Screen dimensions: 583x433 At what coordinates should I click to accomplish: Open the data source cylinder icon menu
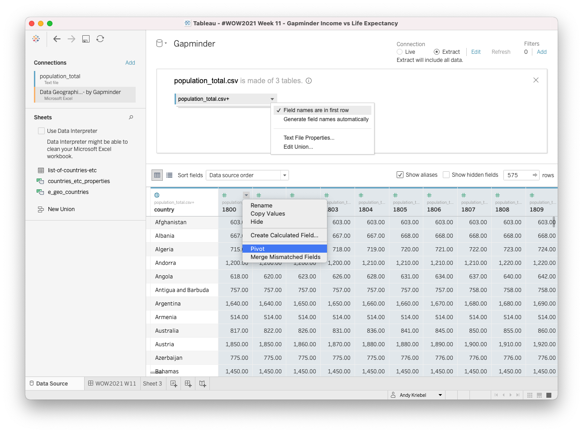point(161,43)
